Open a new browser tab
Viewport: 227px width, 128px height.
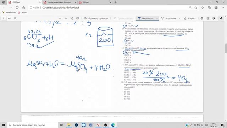[x=116, y=2]
